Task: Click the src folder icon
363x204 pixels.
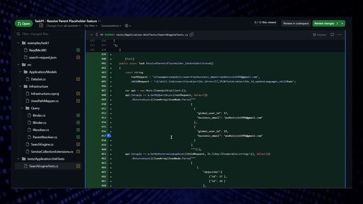Action: click(24, 65)
